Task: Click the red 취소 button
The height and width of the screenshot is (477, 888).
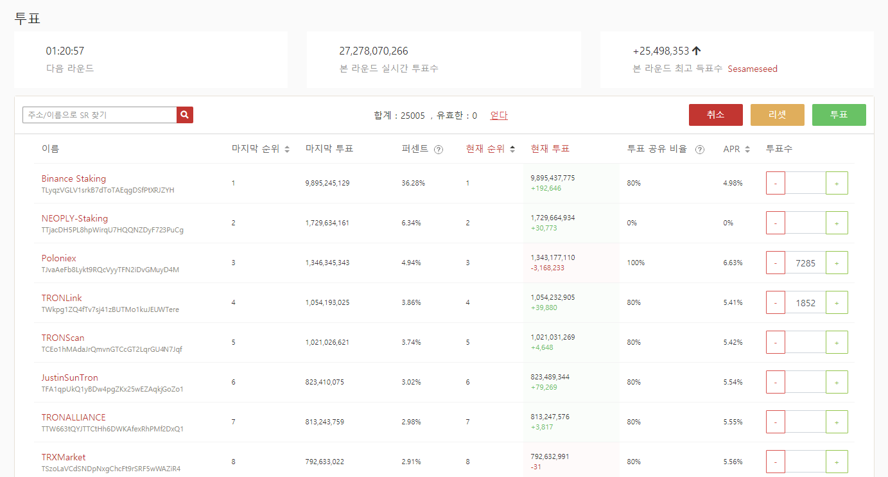Action: pos(715,115)
